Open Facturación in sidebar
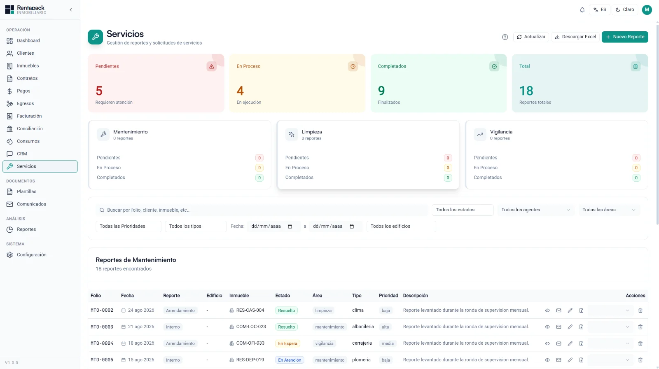 point(40,116)
